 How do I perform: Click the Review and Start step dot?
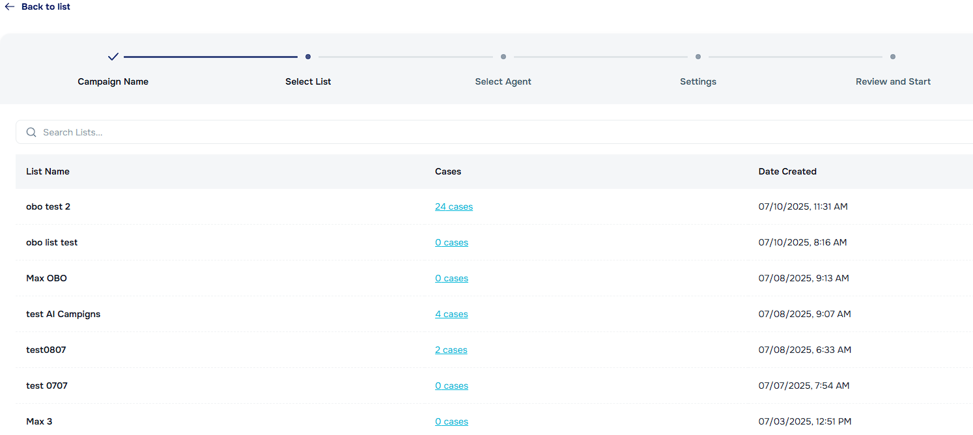pos(893,57)
